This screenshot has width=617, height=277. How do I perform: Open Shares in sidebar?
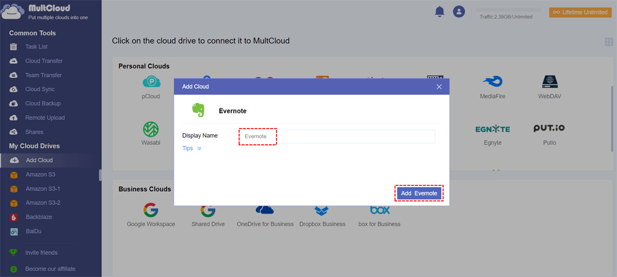(x=34, y=132)
